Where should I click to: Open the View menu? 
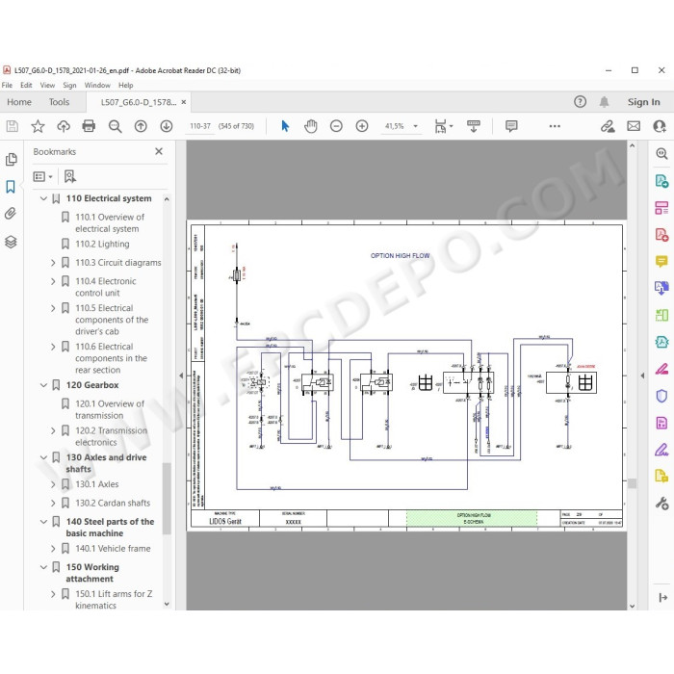[47, 85]
